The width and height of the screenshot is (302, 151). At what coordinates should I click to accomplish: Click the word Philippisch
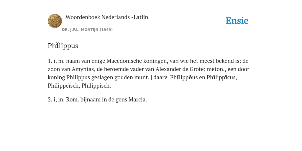(96, 86)
